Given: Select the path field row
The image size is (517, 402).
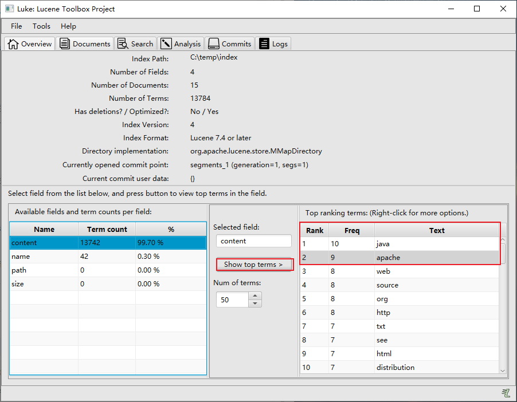Looking at the screenshot, I should (x=108, y=270).
